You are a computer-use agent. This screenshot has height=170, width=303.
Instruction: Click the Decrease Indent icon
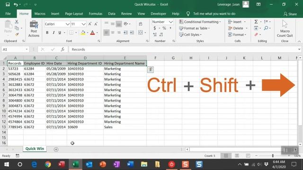click(125, 33)
